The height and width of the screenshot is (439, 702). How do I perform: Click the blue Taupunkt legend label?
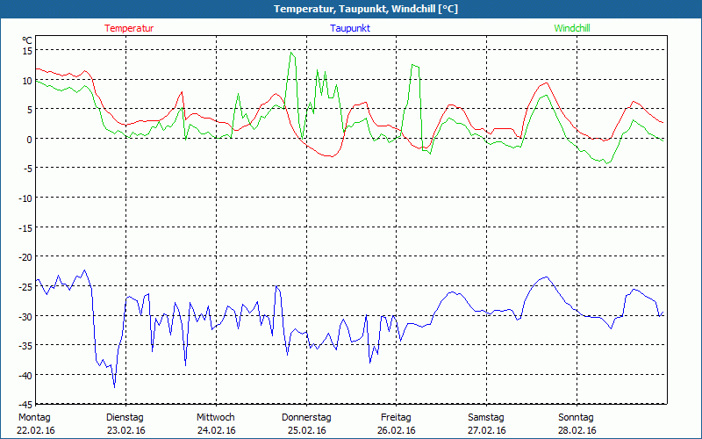coord(350,28)
